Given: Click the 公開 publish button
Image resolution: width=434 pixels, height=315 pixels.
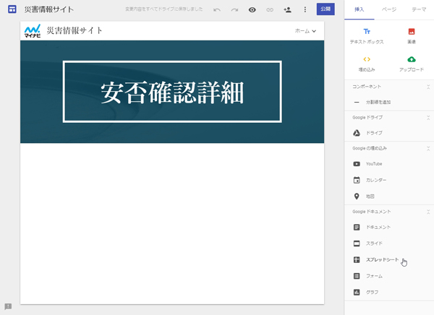Looking at the screenshot, I should tap(325, 9).
